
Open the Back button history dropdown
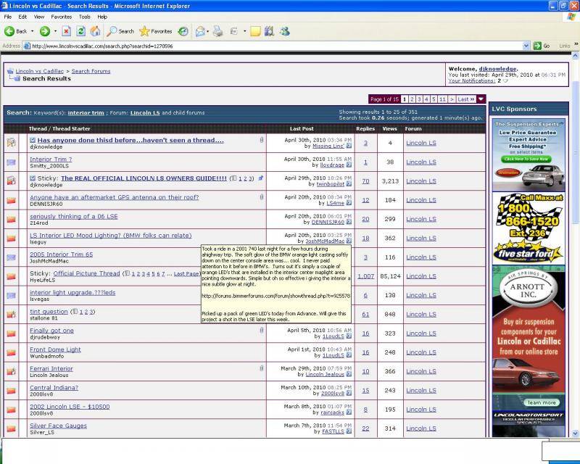coord(33,31)
